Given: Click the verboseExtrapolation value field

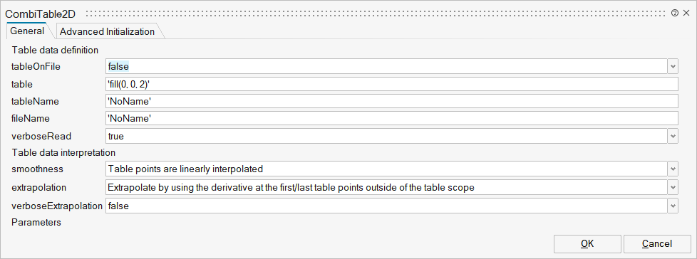Looking at the screenshot, I should 386,206.
